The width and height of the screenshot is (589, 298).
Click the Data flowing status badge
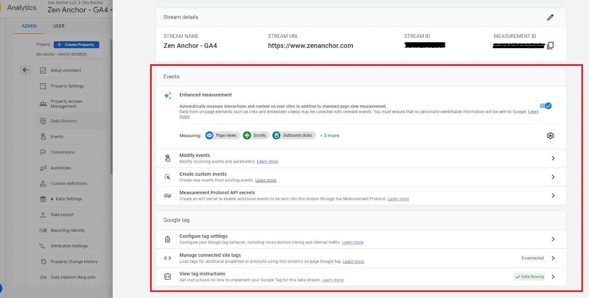(x=530, y=277)
